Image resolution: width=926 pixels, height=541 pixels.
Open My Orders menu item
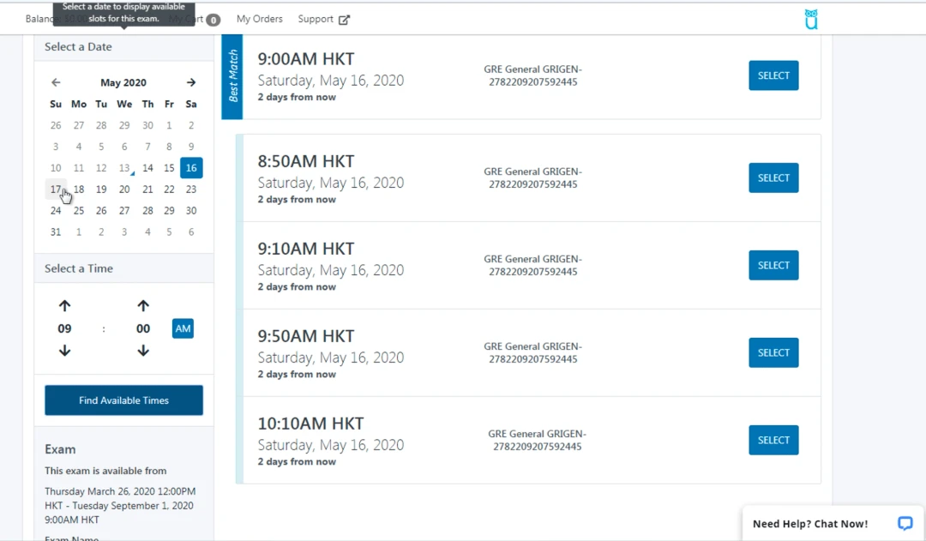click(259, 19)
